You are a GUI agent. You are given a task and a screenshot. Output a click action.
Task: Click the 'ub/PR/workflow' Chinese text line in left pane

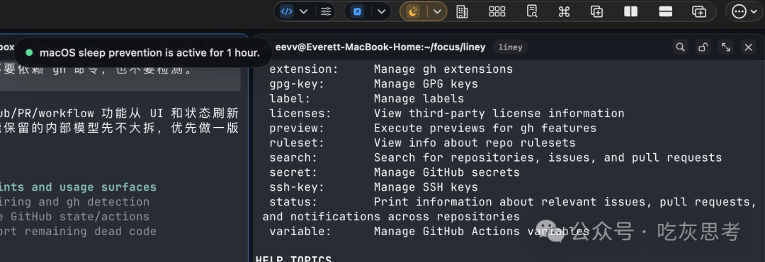coord(120,113)
